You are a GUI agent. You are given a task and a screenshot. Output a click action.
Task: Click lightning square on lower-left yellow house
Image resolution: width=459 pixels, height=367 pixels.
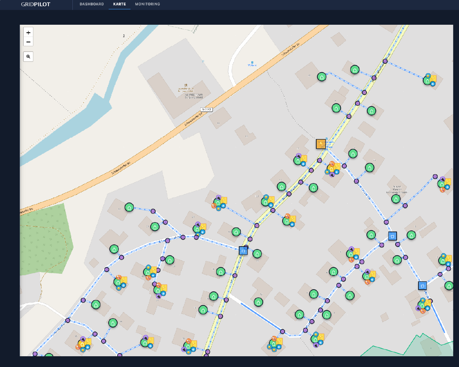[88, 342]
